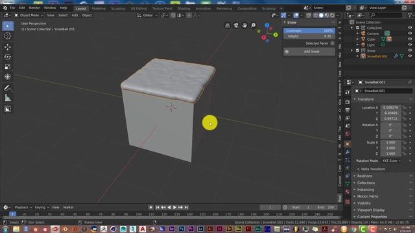Activate the Scale tool
Viewport: 415px width, 233px height.
(x=8, y=67)
